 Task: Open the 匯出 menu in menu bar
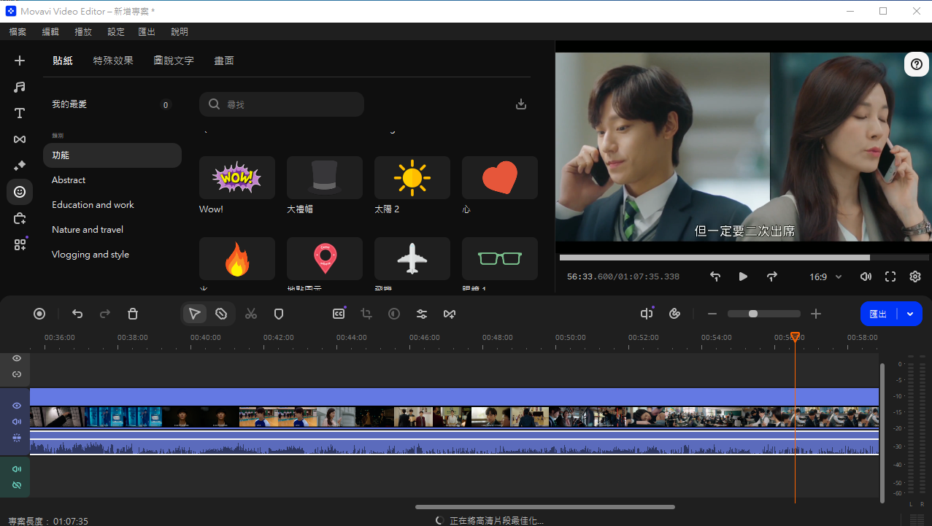(x=147, y=31)
